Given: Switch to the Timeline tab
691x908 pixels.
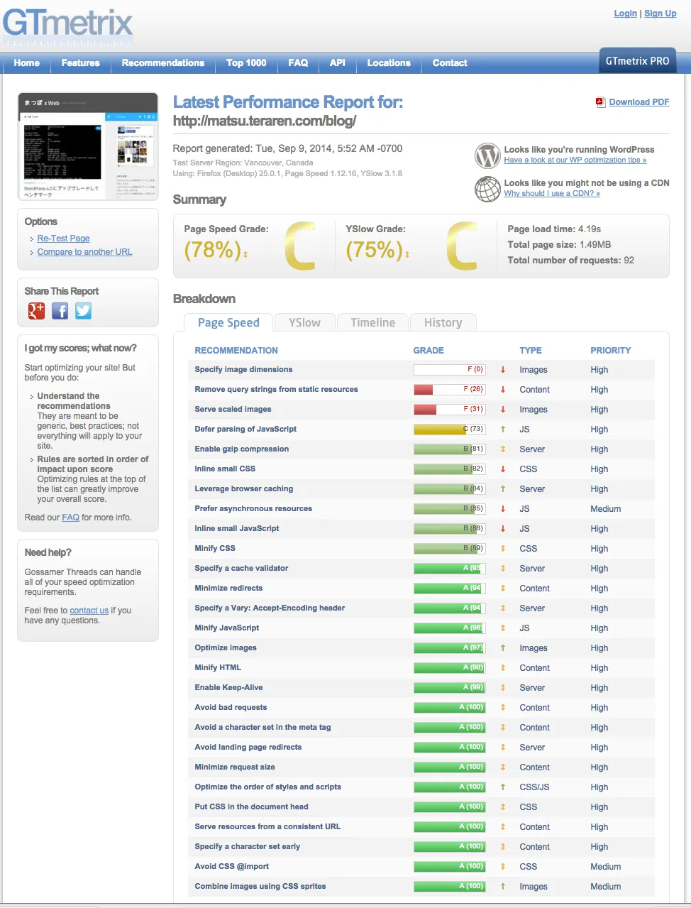Looking at the screenshot, I should click(372, 322).
